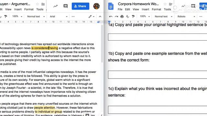Image resolution: width=207 pixels, height=116 pixels.
Task: Click highlighted phrase 'to individual or group'
Action: tap(49, 111)
